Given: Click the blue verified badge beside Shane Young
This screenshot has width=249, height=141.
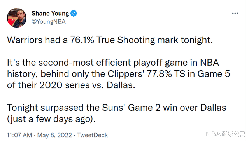Looking at the screenshot, I should pyautogui.click(x=74, y=14).
